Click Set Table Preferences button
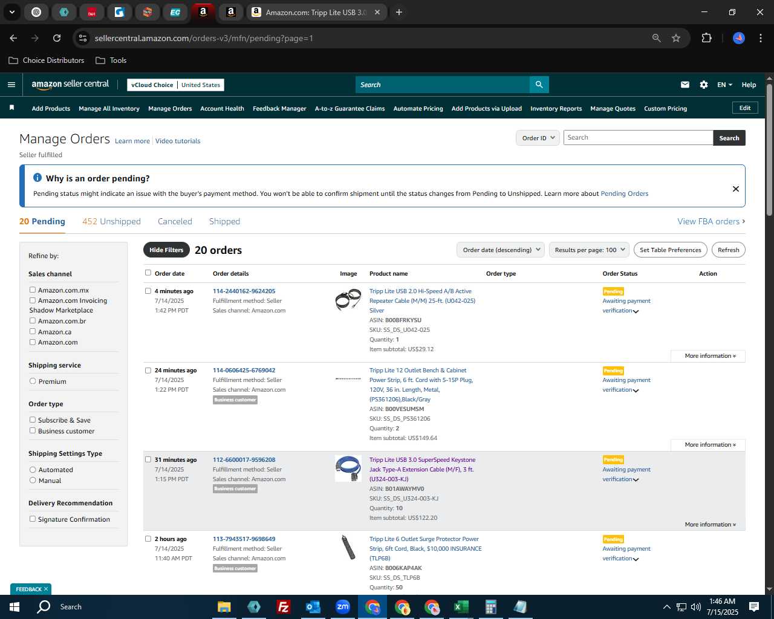The width and height of the screenshot is (774, 619). tap(671, 250)
